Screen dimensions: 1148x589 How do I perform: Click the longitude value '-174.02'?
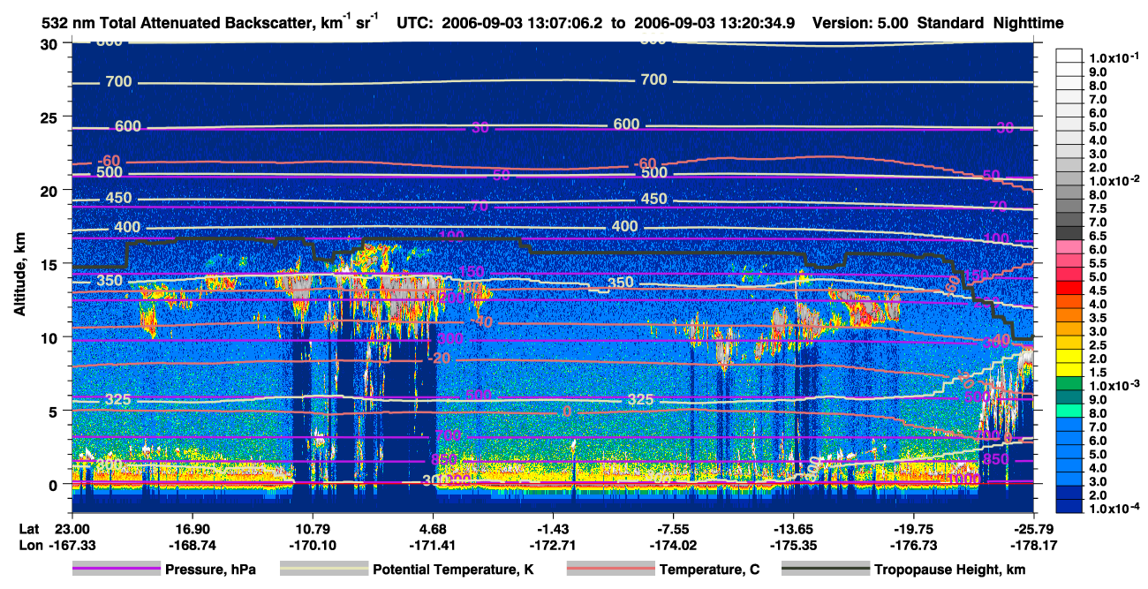673,546
